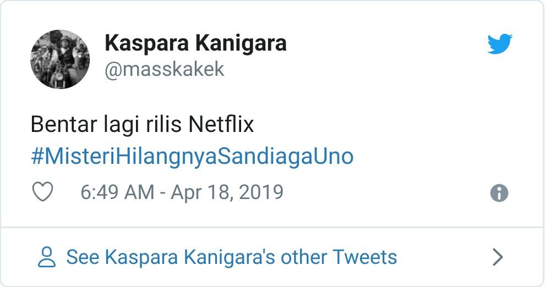Click 'Sandiaga' inside the blue hashtag
The width and height of the screenshot is (545, 287).
(265, 157)
